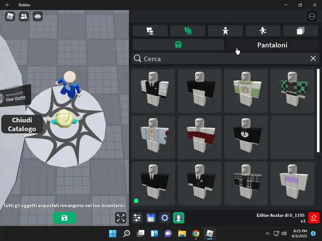Viewport: 322px width, 241px height.
Task: Click the Cerca search field
Action: (225, 59)
